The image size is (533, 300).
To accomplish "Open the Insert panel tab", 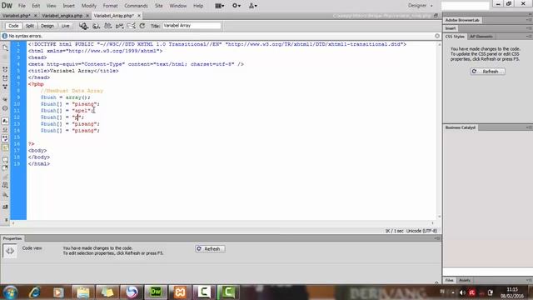I will point(451,28).
